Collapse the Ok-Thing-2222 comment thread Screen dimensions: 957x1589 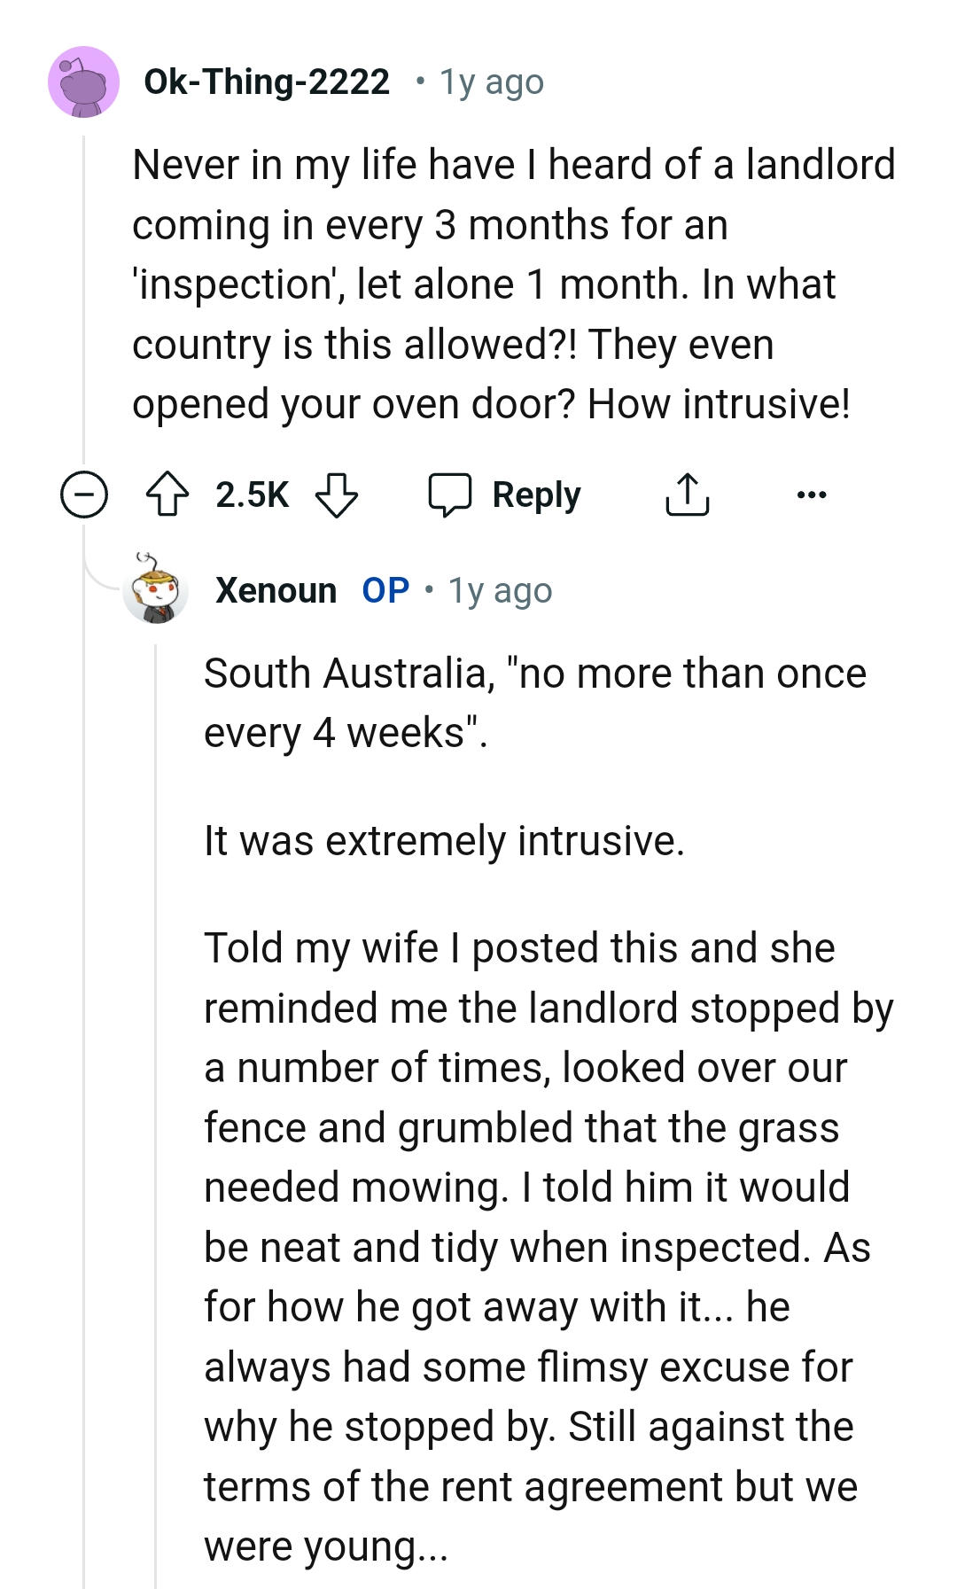[85, 495]
